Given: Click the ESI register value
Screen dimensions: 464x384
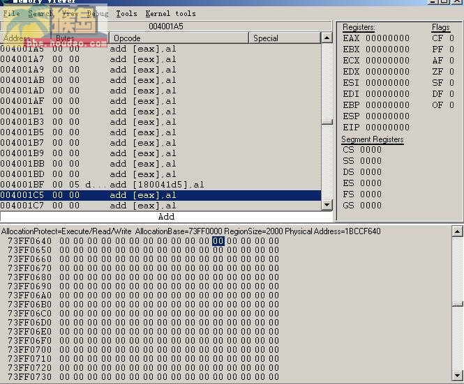Looking at the screenshot, I should point(387,83).
